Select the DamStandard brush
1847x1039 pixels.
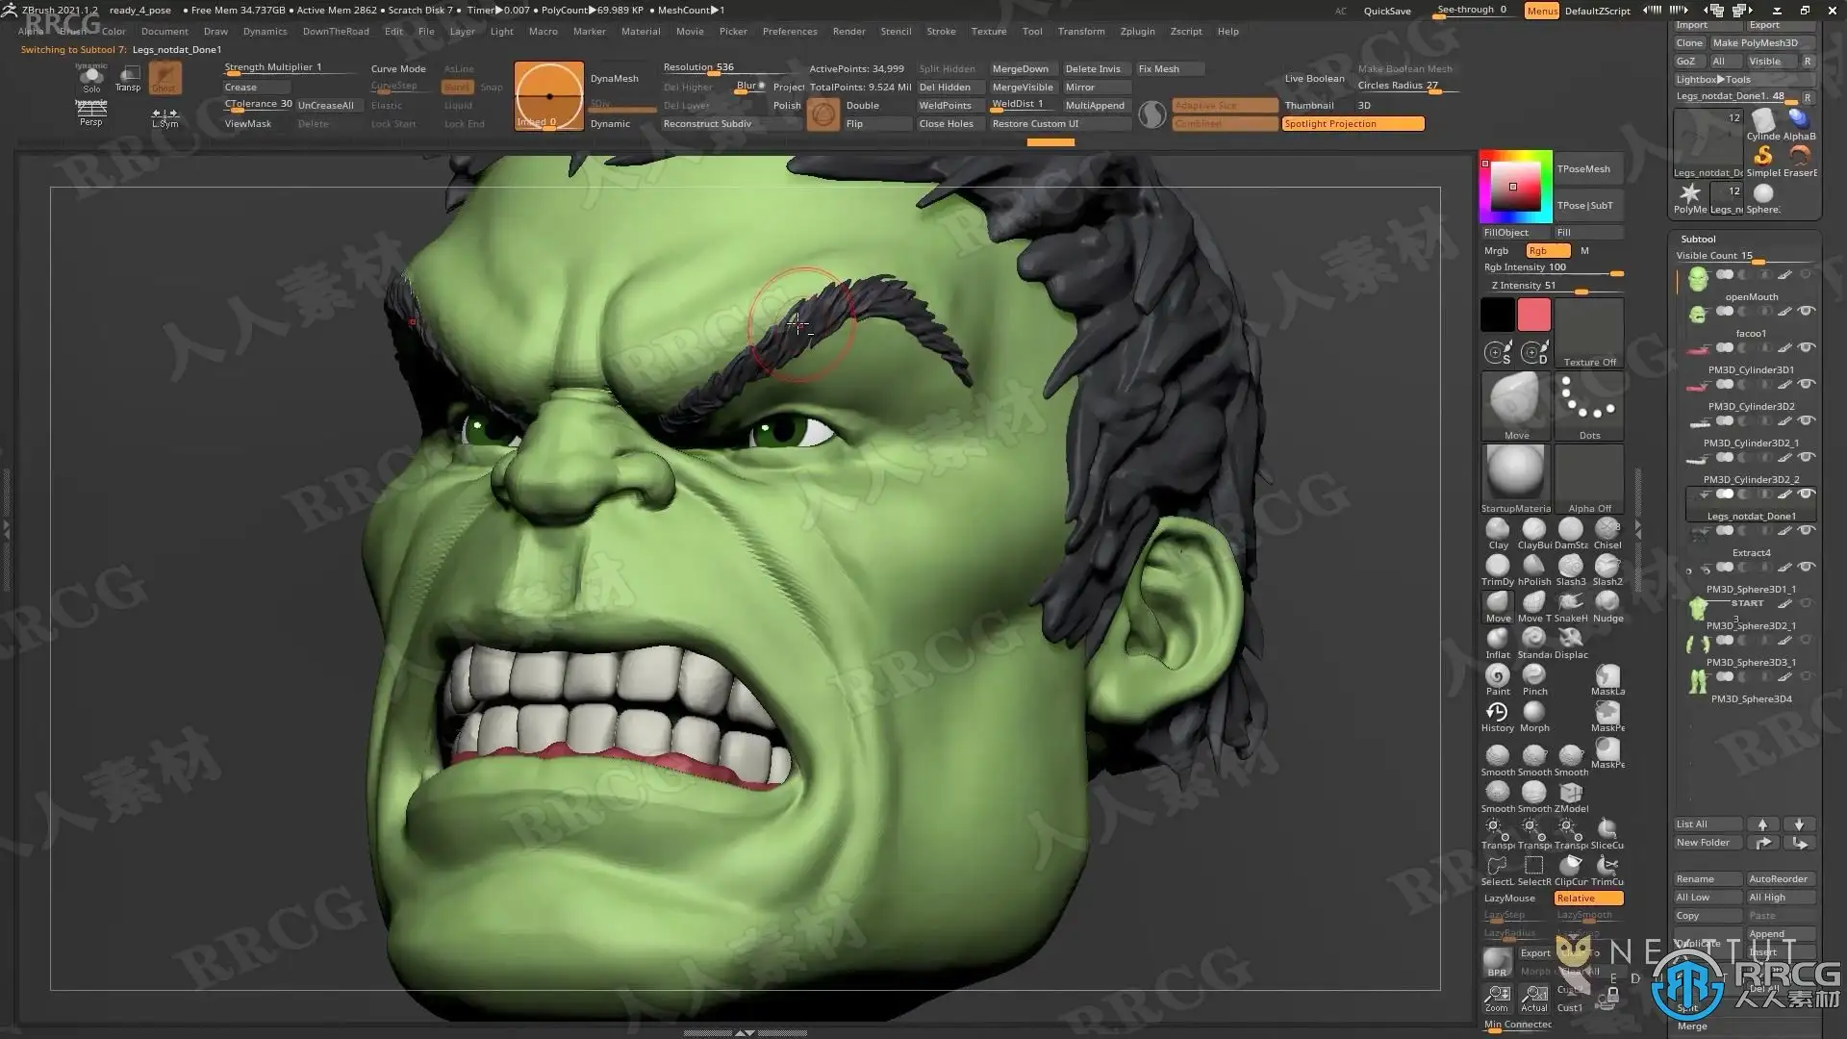point(1571,533)
